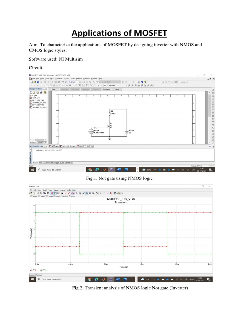Click the schematic area's vertical scrollbar thumb

[209, 106]
